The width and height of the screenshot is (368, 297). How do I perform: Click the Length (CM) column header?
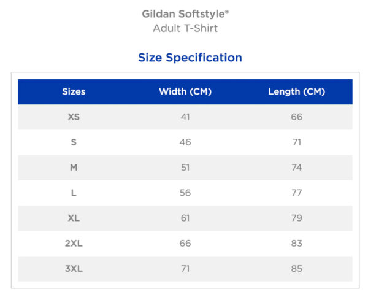(297, 91)
